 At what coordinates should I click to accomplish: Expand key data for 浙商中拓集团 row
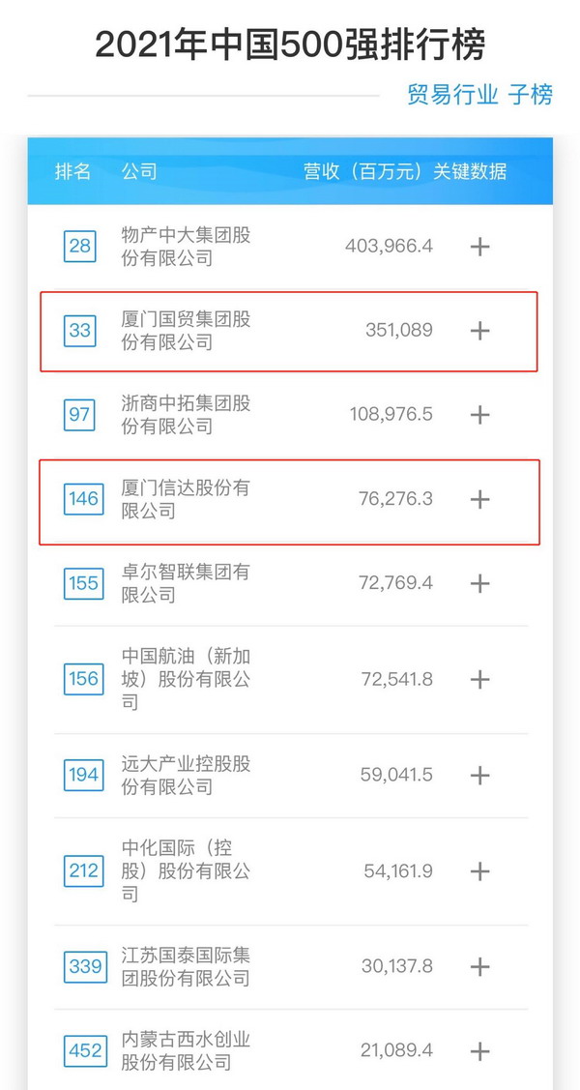tap(479, 415)
